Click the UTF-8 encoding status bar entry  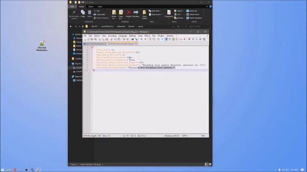pyautogui.click(x=185, y=136)
